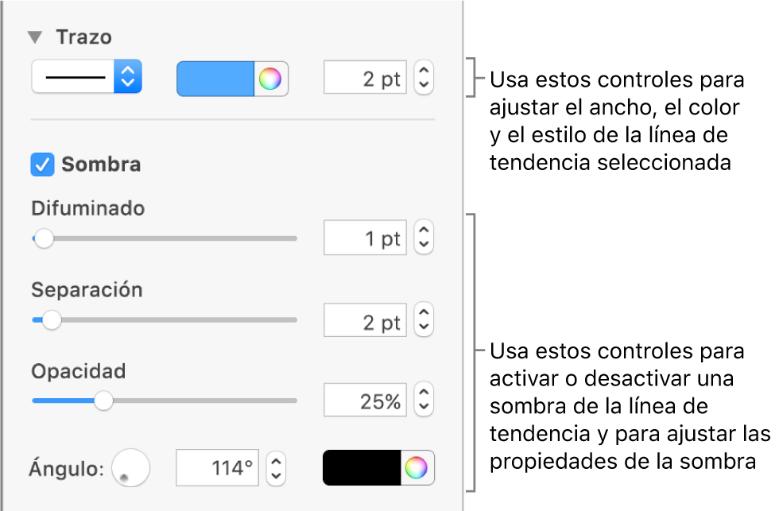Click the Separación stepper arrows
Screen dimensions: 779x511
coord(424,320)
